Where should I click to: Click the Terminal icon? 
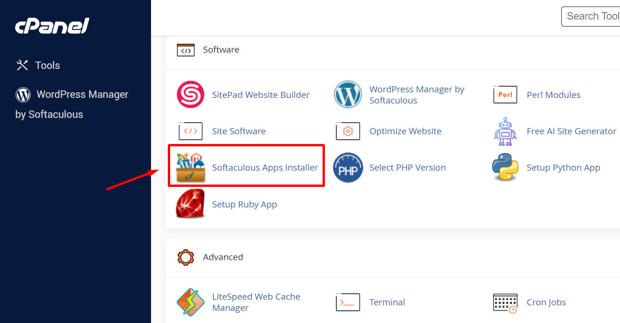348,302
